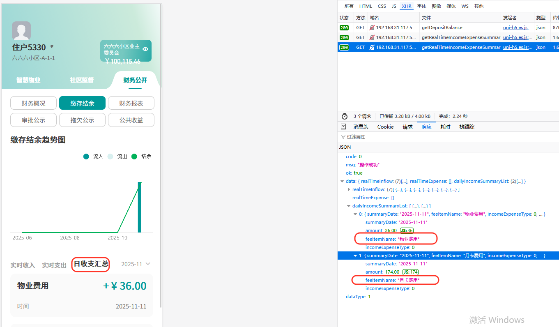
Task: Click the message inbox icon left of 消息头
Action: (x=344, y=127)
